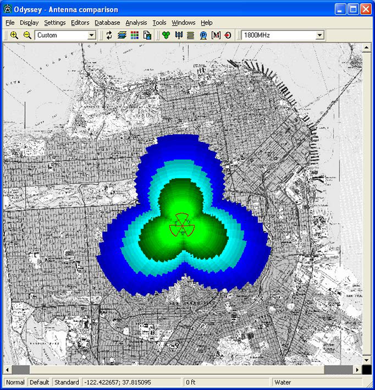
Task: Expand the Custom zoom dropdown
Action: (91, 36)
